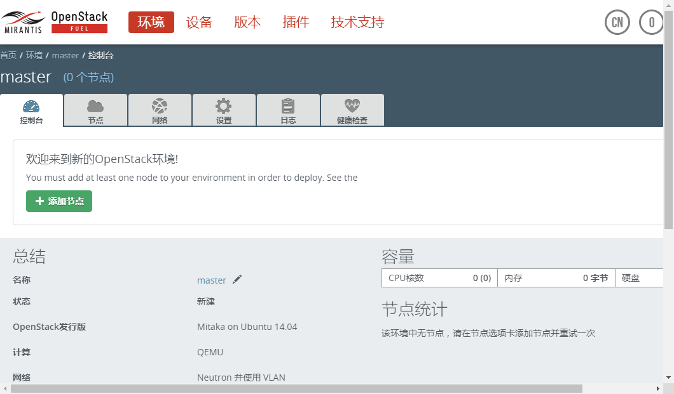Screen dimensions: 674x394
Task: Open notifications via the 0 circle icon
Action: coord(650,22)
